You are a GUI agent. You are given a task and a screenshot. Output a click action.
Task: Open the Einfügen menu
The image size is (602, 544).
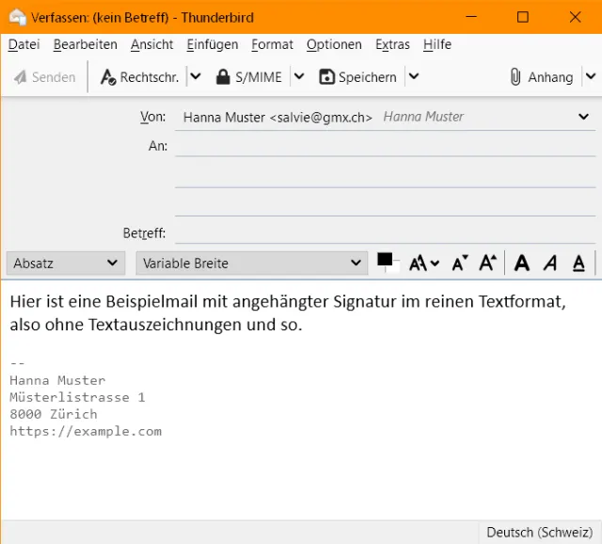point(212,44)
